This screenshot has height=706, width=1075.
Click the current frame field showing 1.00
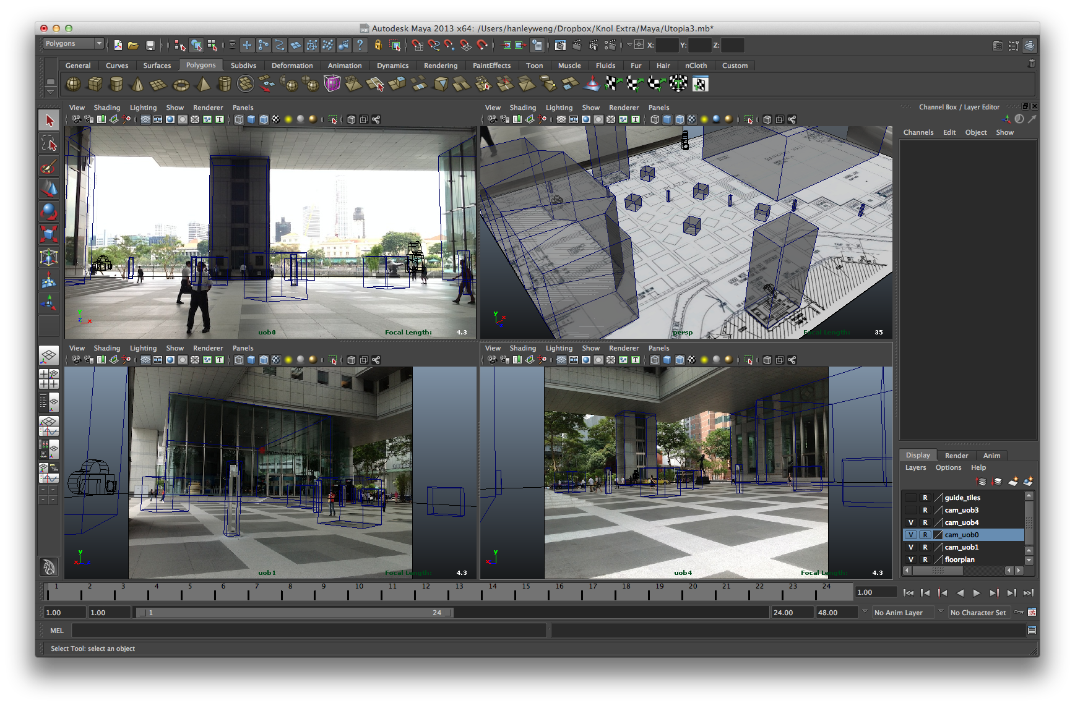click(x=876, y=592)
